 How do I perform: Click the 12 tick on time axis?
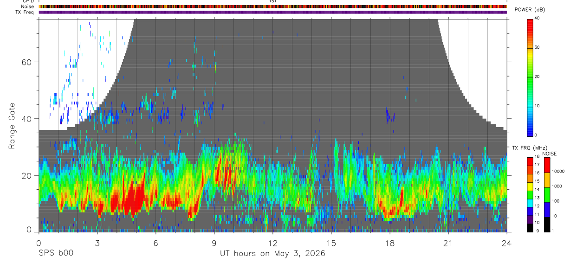coord(272,243)
